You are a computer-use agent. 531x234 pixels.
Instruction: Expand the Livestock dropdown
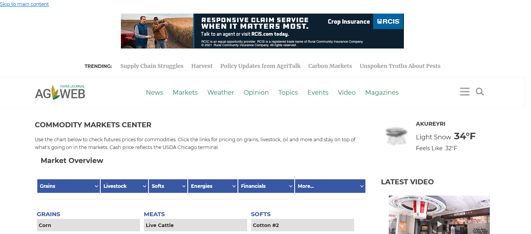point(124,186)
